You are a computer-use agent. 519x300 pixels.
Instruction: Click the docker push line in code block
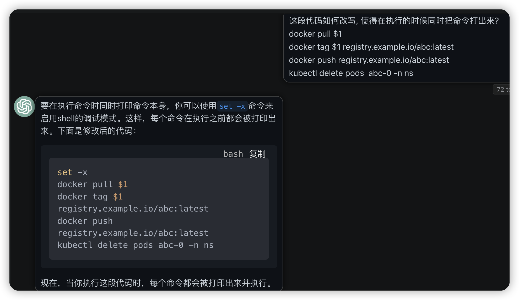[85, 221]
